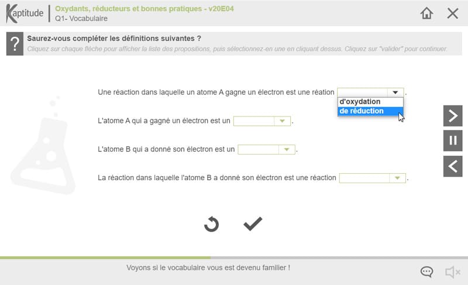This screenshot has height=285, width=468.
Task: Reset answers with the circular arrow
Action: click(x=211, y=224)
